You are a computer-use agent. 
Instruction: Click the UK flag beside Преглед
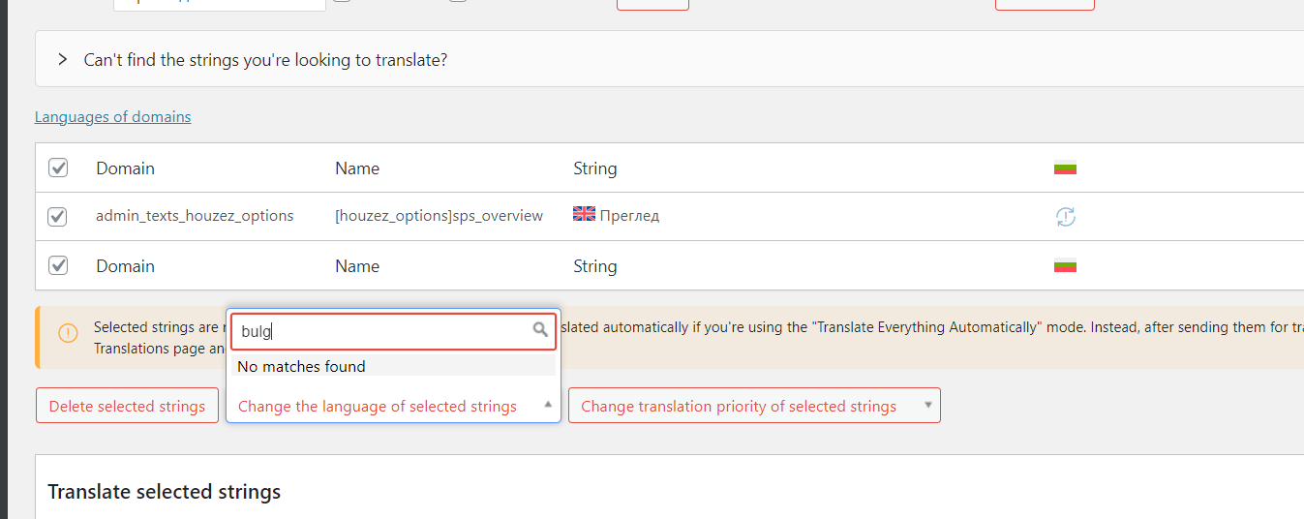click(584, 215)
